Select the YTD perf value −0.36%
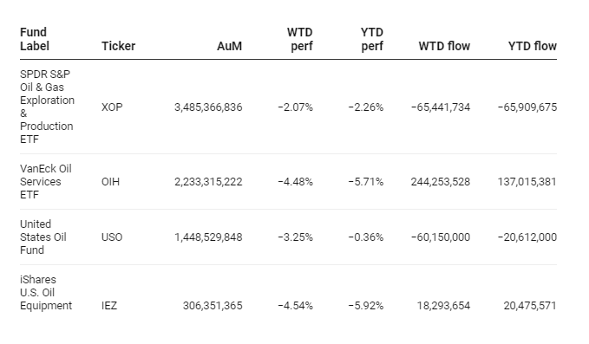The height and width of the screenshot is (344, 589). [x=366, y=237]
